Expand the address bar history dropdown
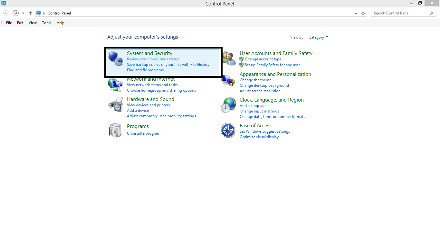The image size is (440, 233). coord(356,13)
